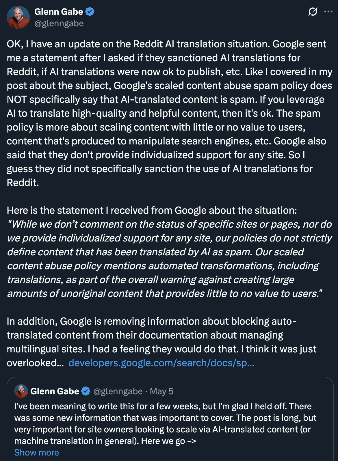
Task: Open the Glenn Gabe display name at top
Action: click(x=59, y=12)
